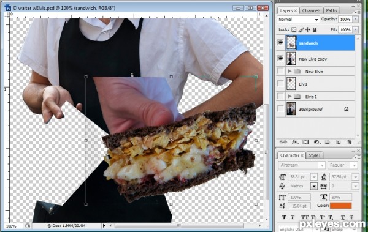Viewport: 368px width, 232px height.
Task: Toggle Subscript
Action: pyautogui.click(x=331, y=217)
